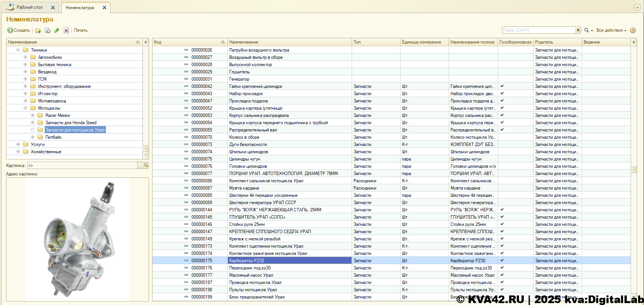Select the Номенклатура tab
The width and height of the screenshot is (644, 305).
(79, 8)
